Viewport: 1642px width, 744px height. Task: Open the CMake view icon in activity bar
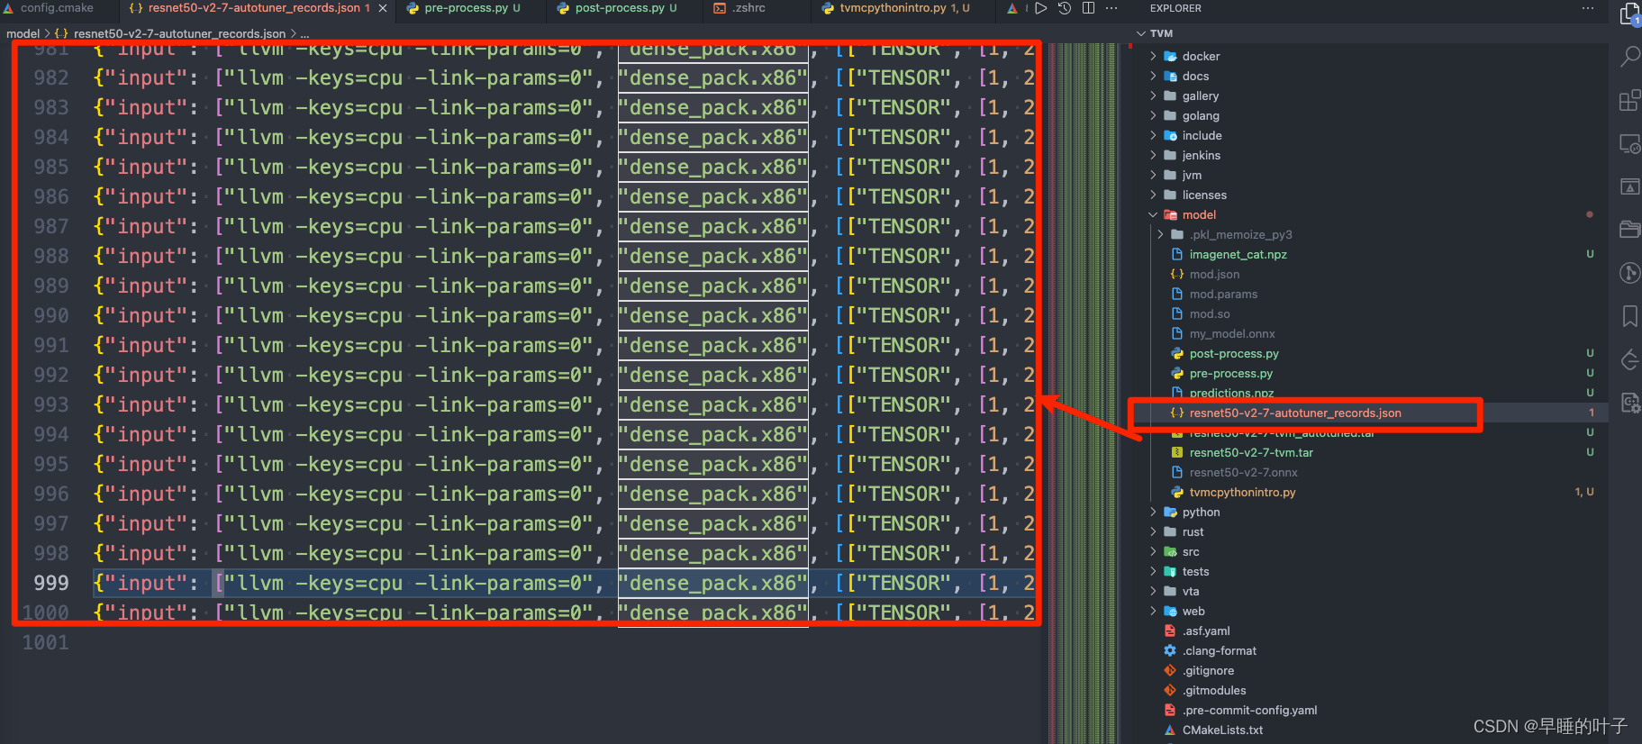1629,186
